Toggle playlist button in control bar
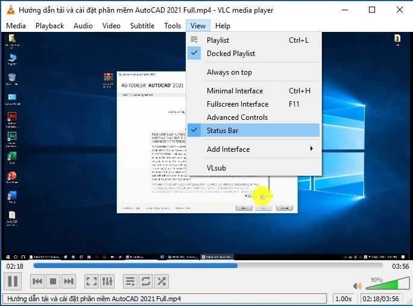Screen dimensions: 413x306 [130, 281]
